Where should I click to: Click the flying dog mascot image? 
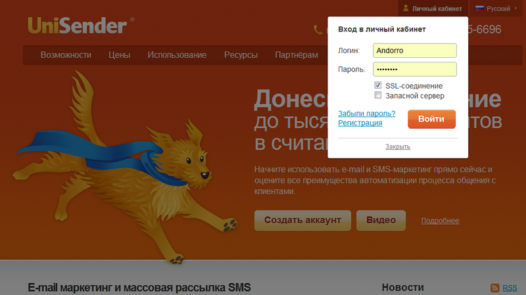click(124, 168)
